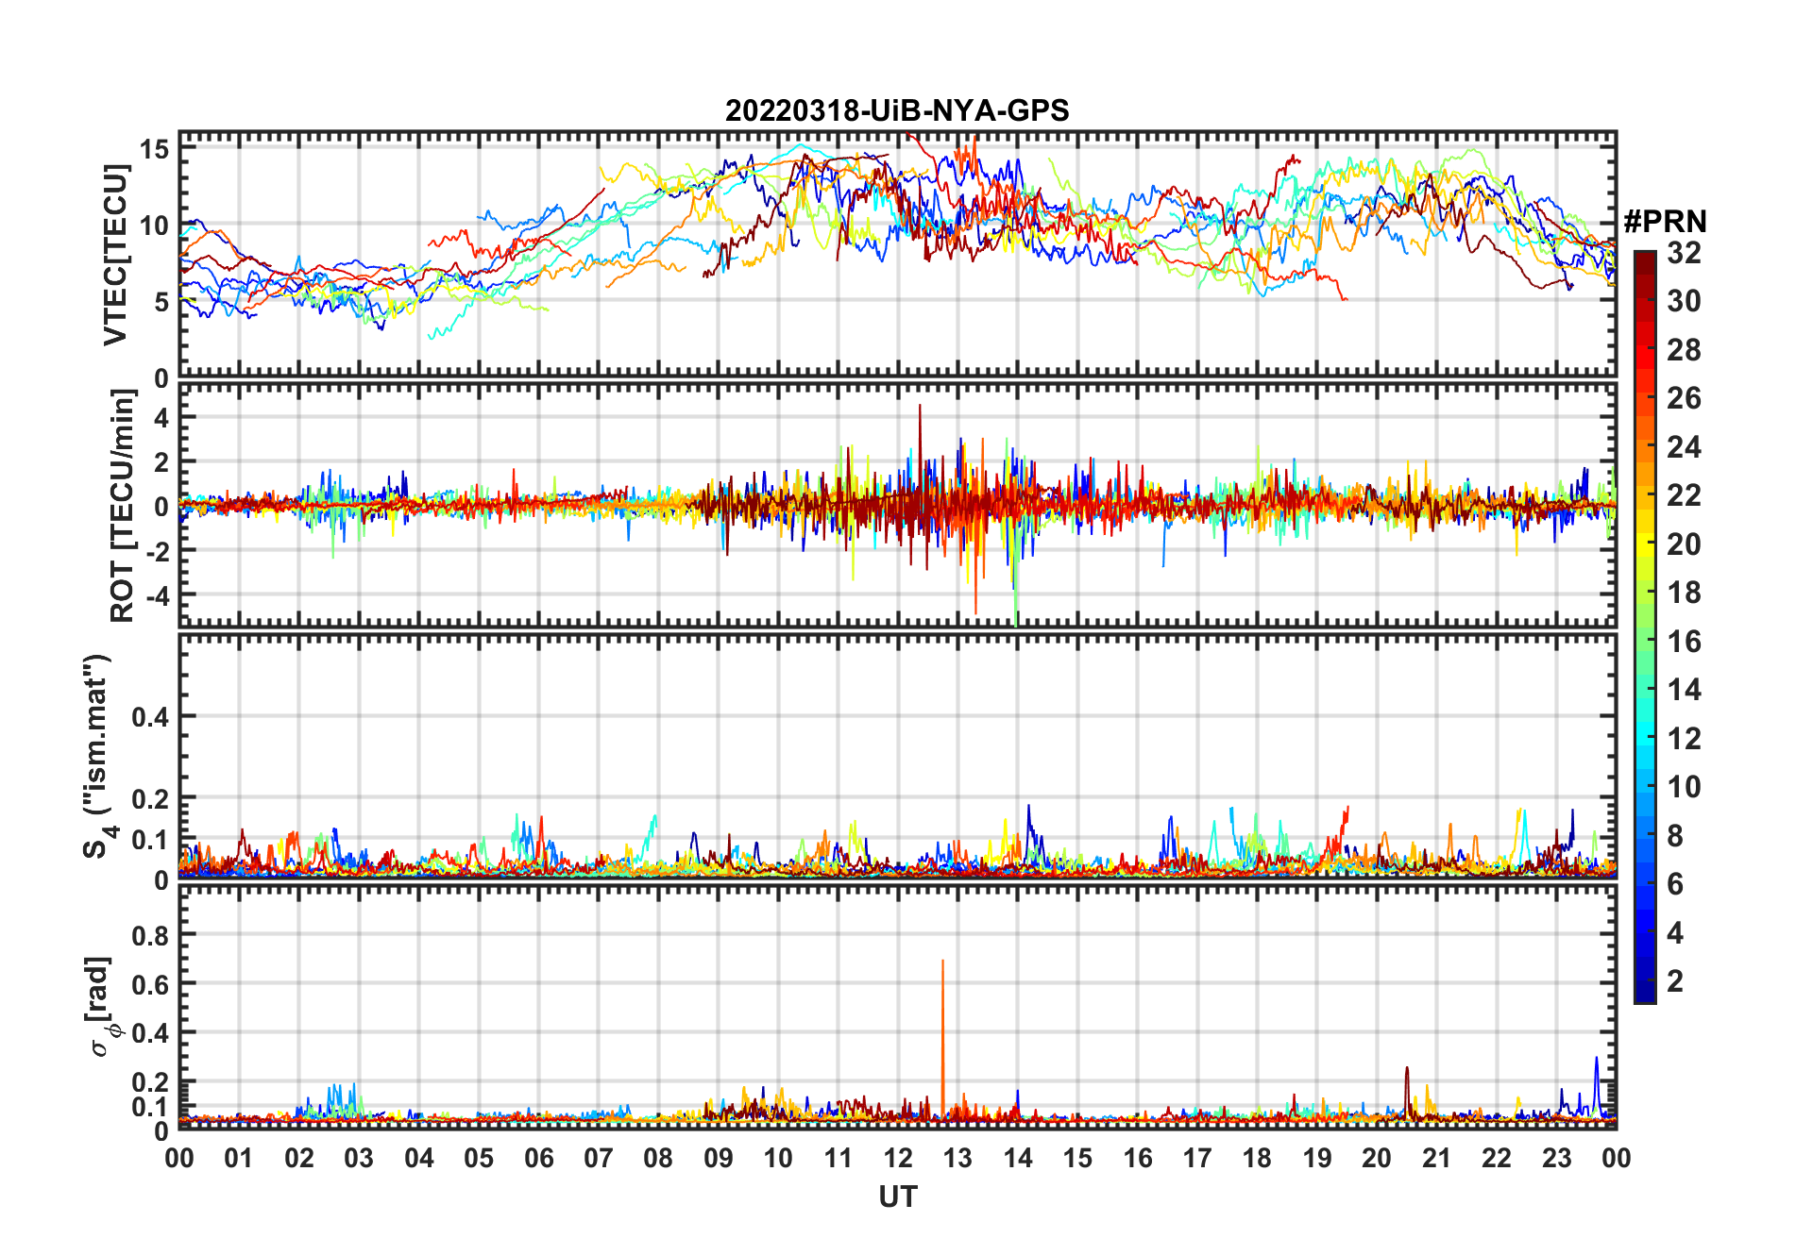Click the ROT [TECU/min] y-axis label
This screenshot has width=1796, height=1255.
tap(123, 506)
